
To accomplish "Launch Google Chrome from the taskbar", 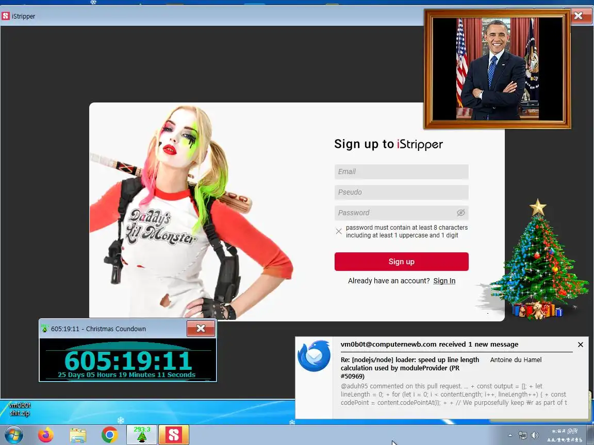I will 109,435.
